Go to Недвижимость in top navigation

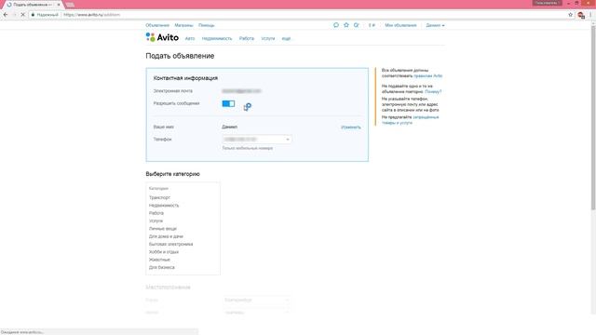point(217,38)
